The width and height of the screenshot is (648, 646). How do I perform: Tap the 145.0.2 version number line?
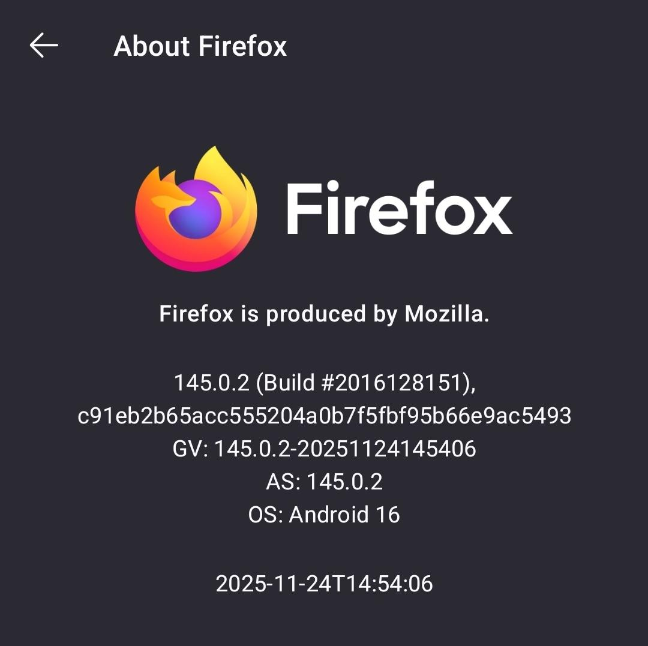(x=325, y=383)
